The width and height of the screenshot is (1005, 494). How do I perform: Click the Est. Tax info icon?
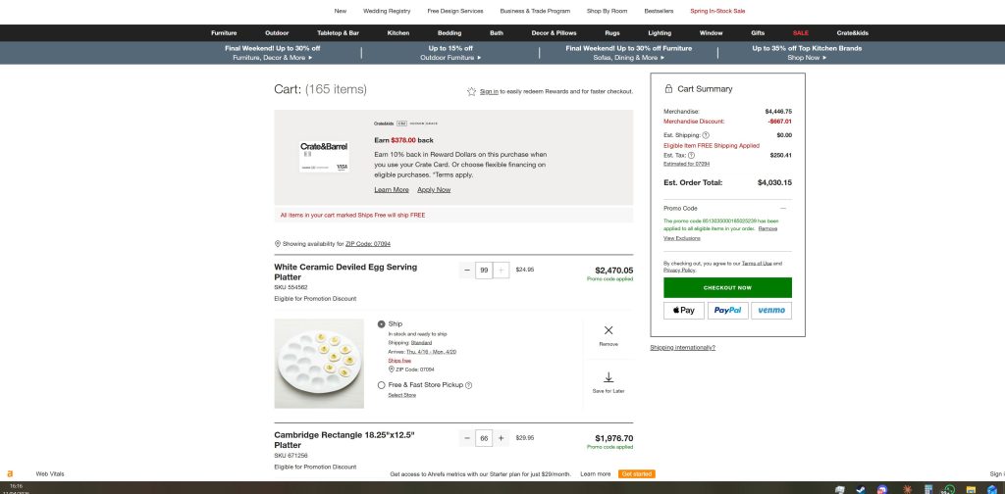(x=692, y=155)
